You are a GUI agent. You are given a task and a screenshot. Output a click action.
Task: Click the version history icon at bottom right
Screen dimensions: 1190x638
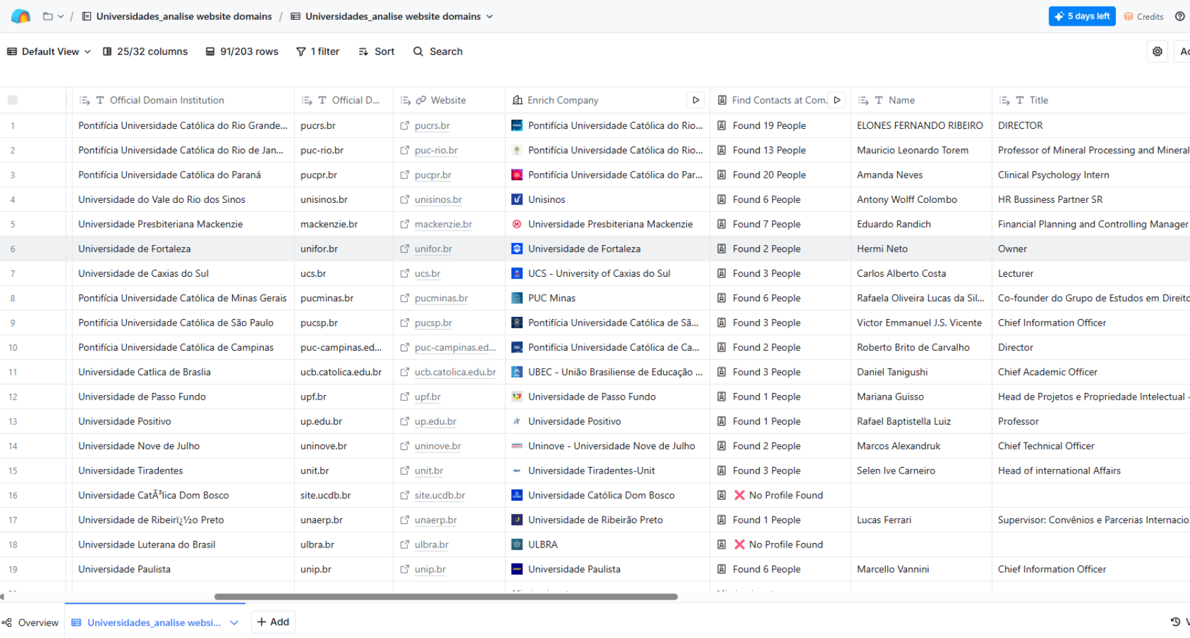point(1175,621)
